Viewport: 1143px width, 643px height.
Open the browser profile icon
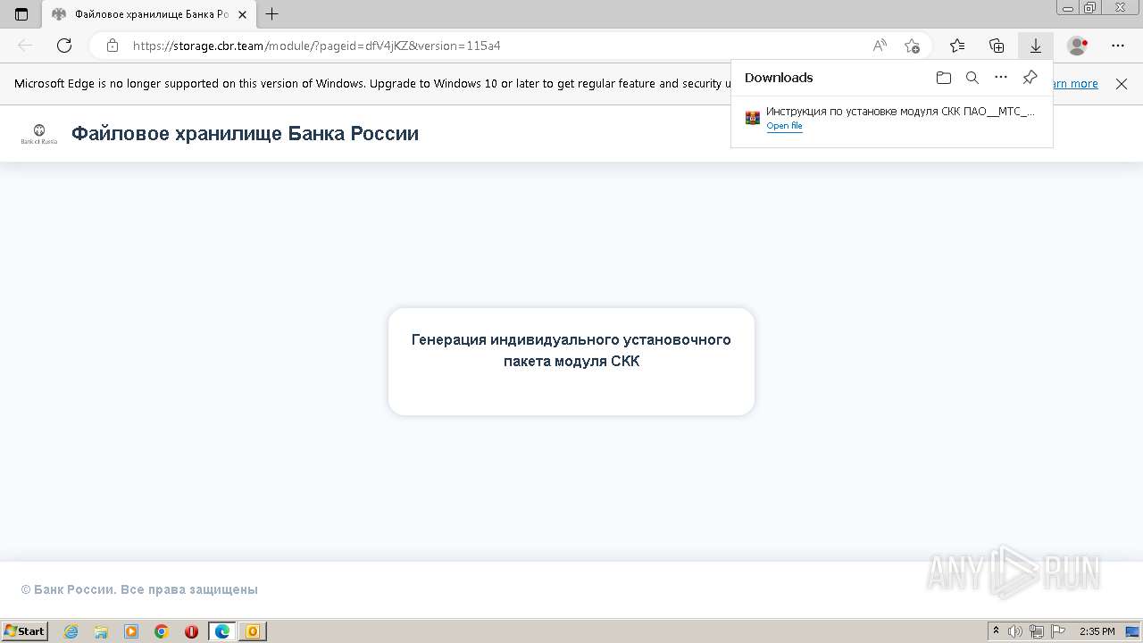[1078, 46]
